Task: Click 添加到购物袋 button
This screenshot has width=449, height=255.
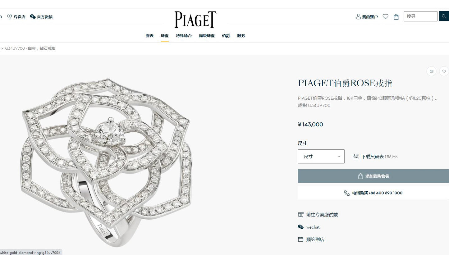Action: [373, 176]
